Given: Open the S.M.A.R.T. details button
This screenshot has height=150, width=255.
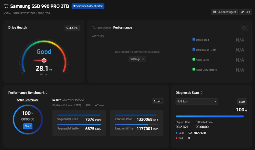Looking at the screenshot, I should click(x=72, y=28).
